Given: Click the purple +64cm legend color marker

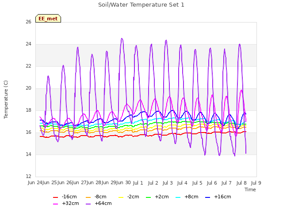Looking at the screenshot, I should point(88,204).
